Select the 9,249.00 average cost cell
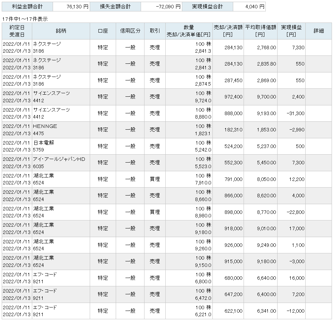 [x=261, y=245]
